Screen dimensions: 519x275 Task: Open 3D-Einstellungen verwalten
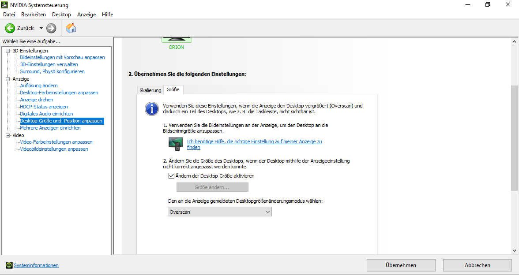point(49,64)
